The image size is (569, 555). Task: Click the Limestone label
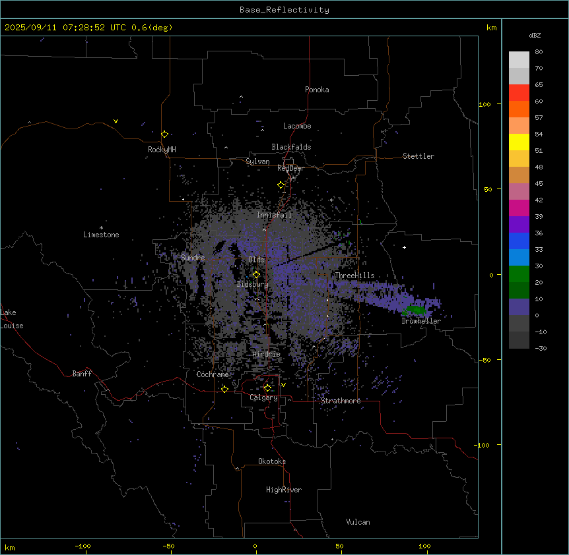(101, 235)
